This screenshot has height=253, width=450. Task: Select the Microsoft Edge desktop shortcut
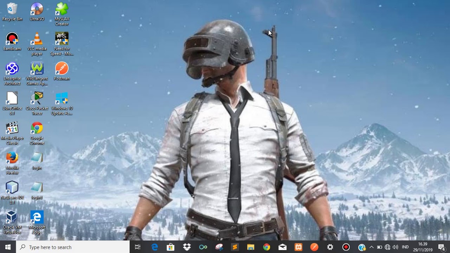[37, 223]
